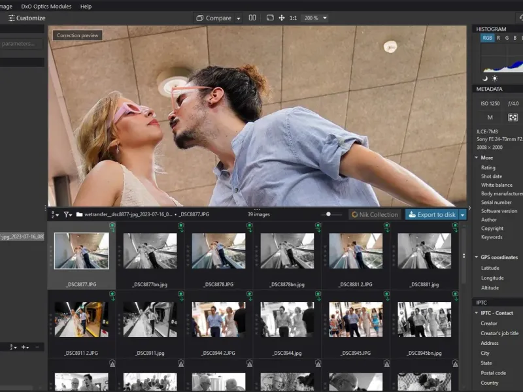Click the folder icon in the browser path
The width and height of the screenshot is (523, 392).
[79, 214]
